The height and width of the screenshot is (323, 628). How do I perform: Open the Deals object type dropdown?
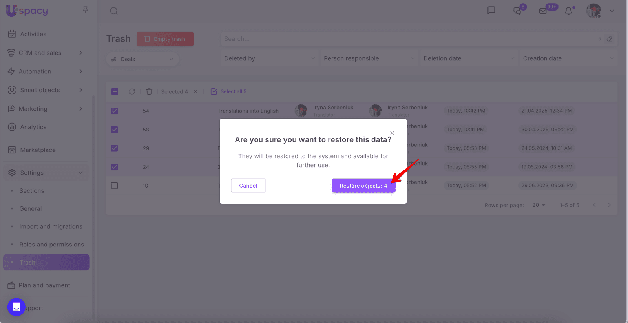pos(142,59)
